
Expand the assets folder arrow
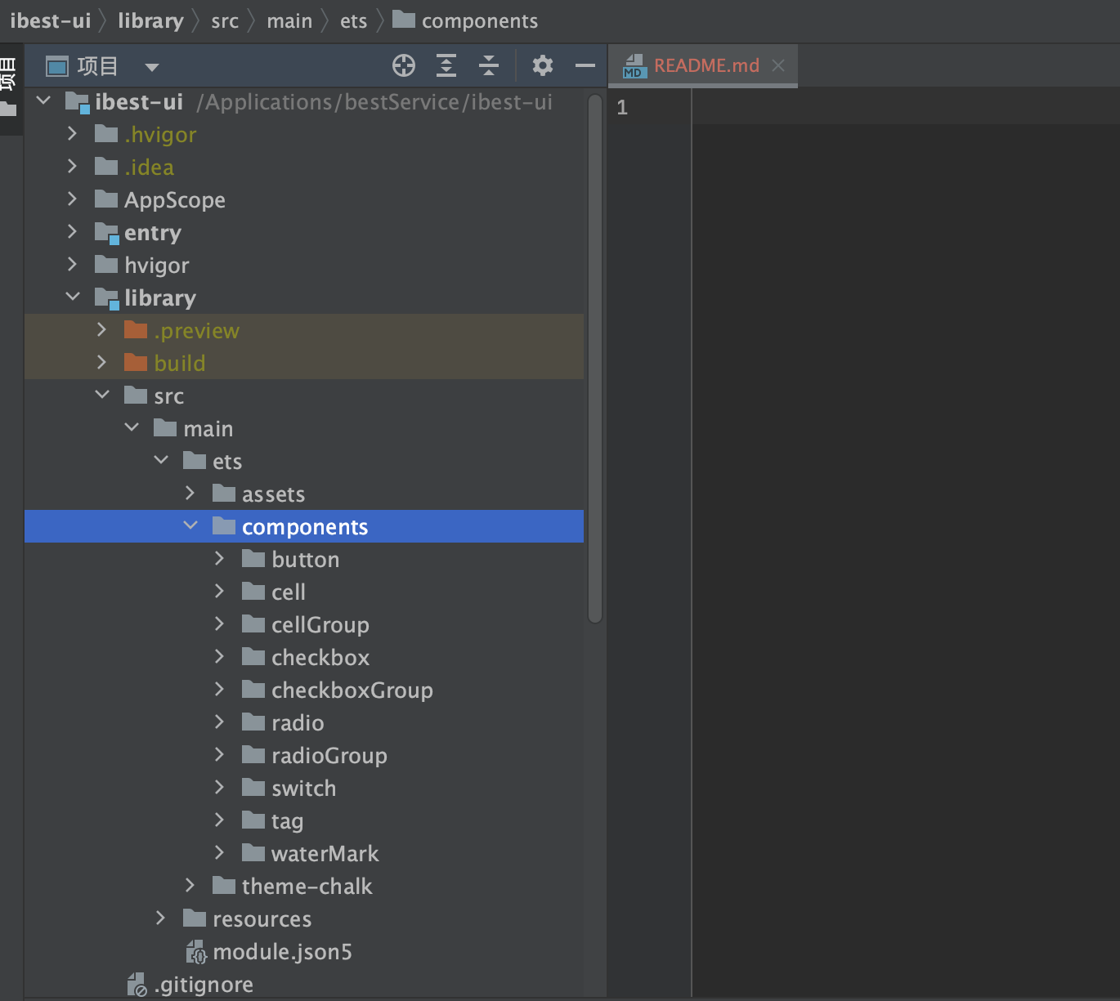click(190, 493)
